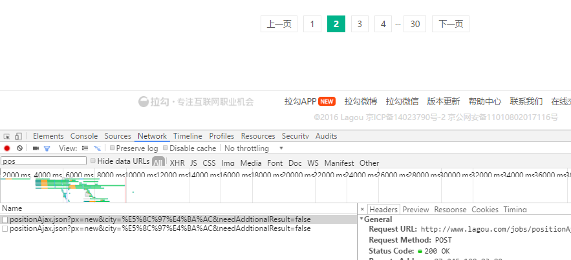Filter requests by Media
Screen dimensions: 571x260
pyautogui.click(x=251, y=163)
